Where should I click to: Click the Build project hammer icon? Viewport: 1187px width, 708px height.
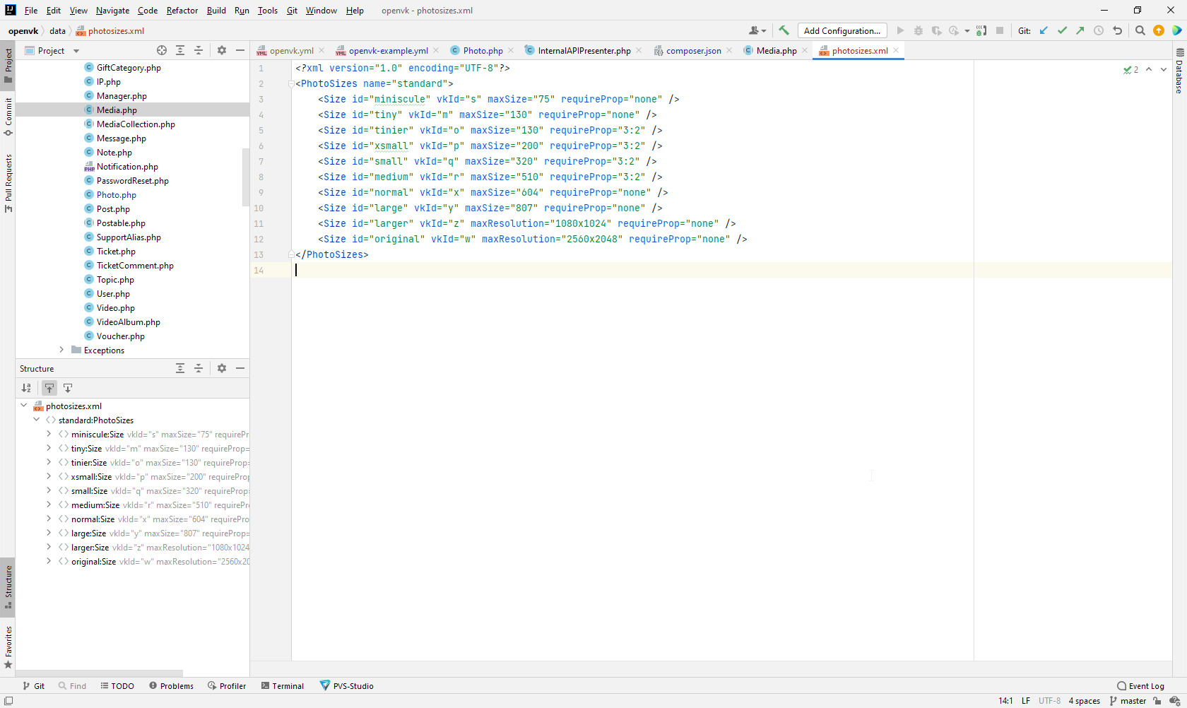pos(784,30)
